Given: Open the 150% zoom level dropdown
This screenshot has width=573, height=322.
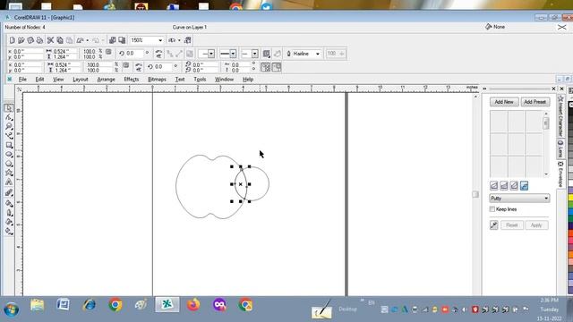Looking at the screenshot, I should click(x=160, y=40).
